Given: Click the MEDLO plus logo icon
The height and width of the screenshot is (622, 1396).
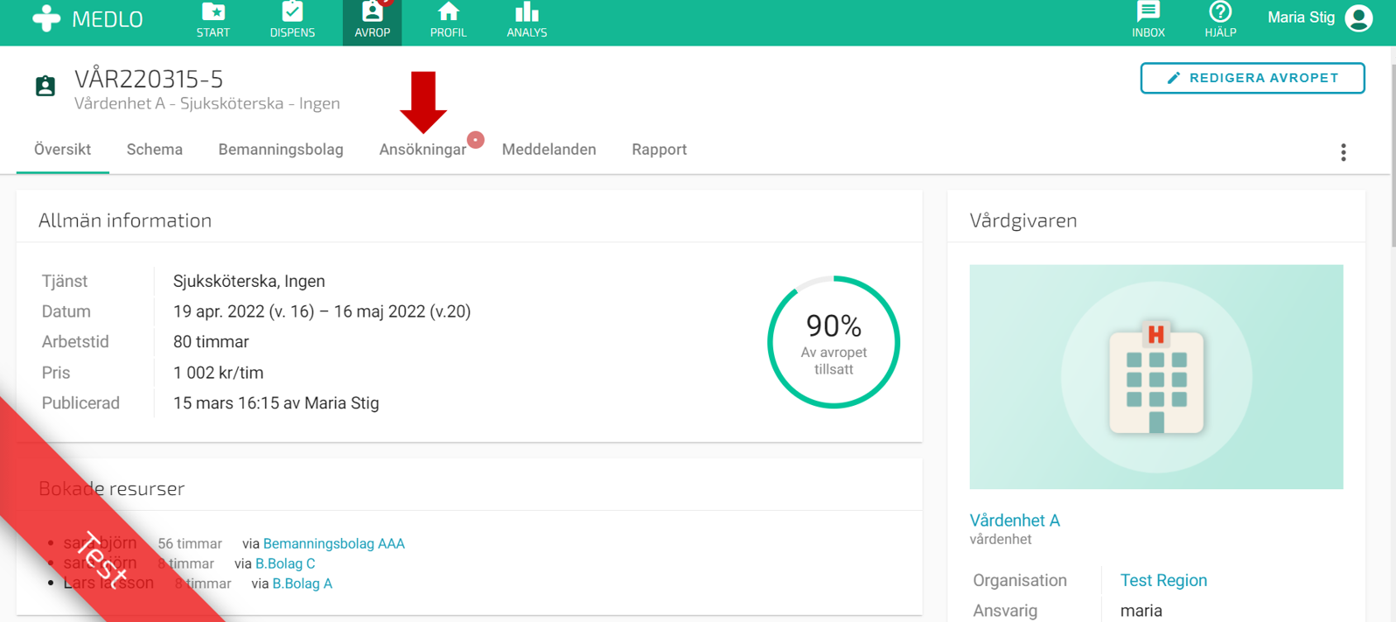Looking at the screenshot, I should click(46, 18).
